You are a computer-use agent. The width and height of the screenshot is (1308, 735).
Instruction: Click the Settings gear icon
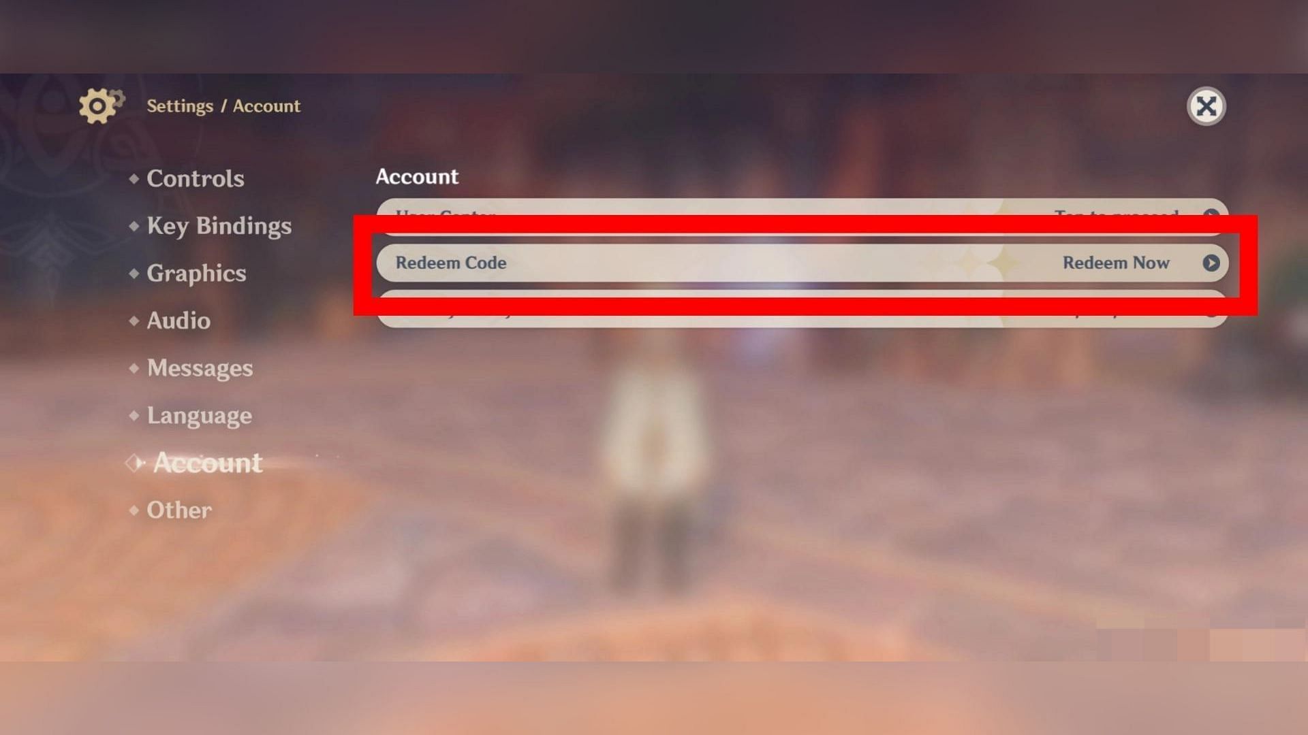[x=99, y=106]
